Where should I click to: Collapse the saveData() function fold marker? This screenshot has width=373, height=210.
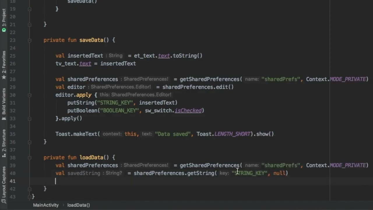pos(29,40)
